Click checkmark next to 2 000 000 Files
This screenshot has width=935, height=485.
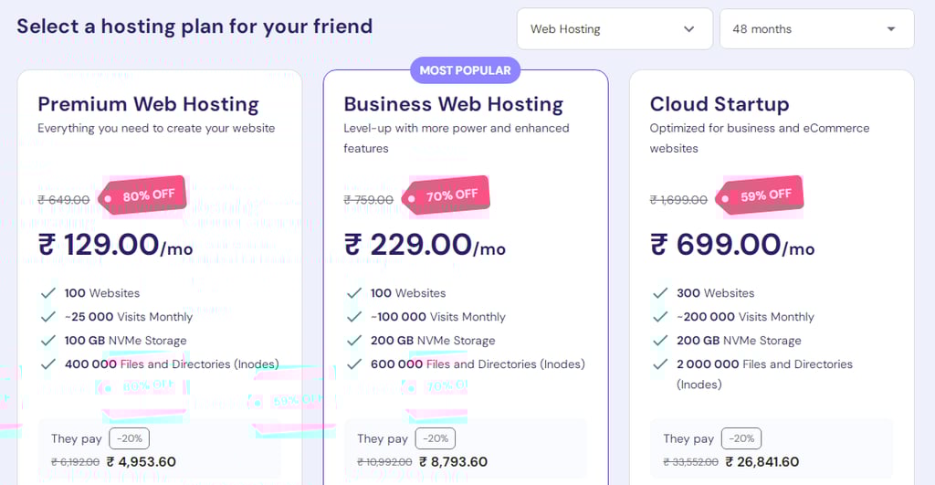pyautogui.click(x=660, y=364)
